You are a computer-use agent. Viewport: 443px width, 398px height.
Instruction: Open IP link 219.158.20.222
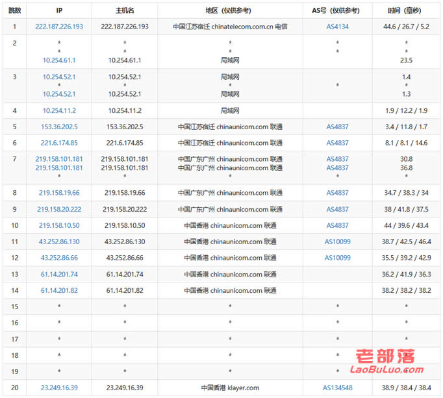pyautogui.click(x=59, y=209)
